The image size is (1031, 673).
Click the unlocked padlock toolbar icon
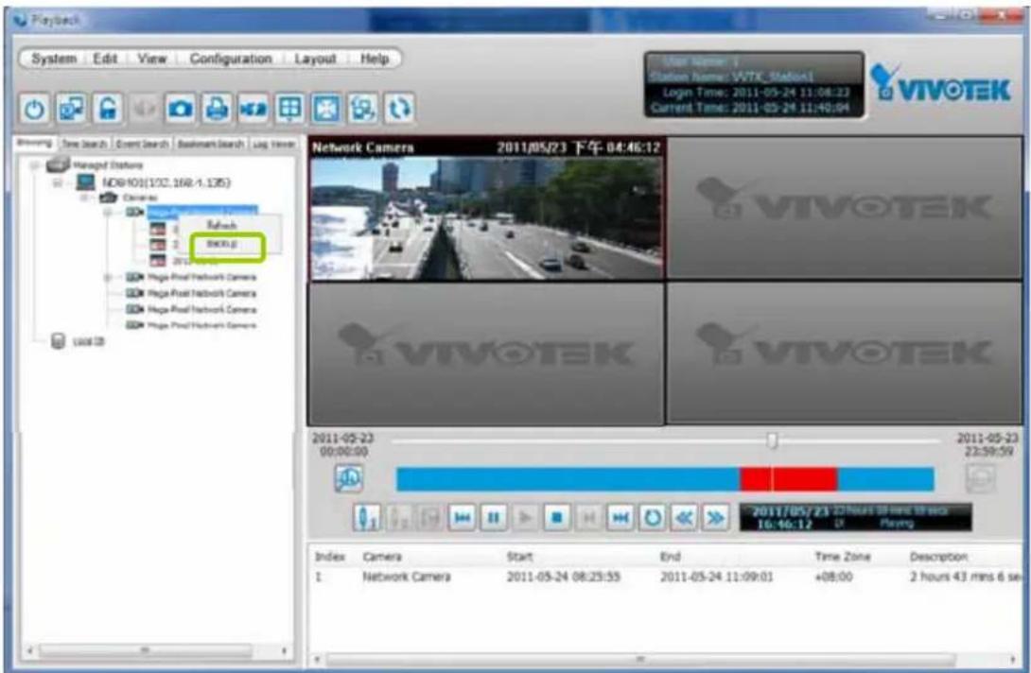(x=108, y=109)
